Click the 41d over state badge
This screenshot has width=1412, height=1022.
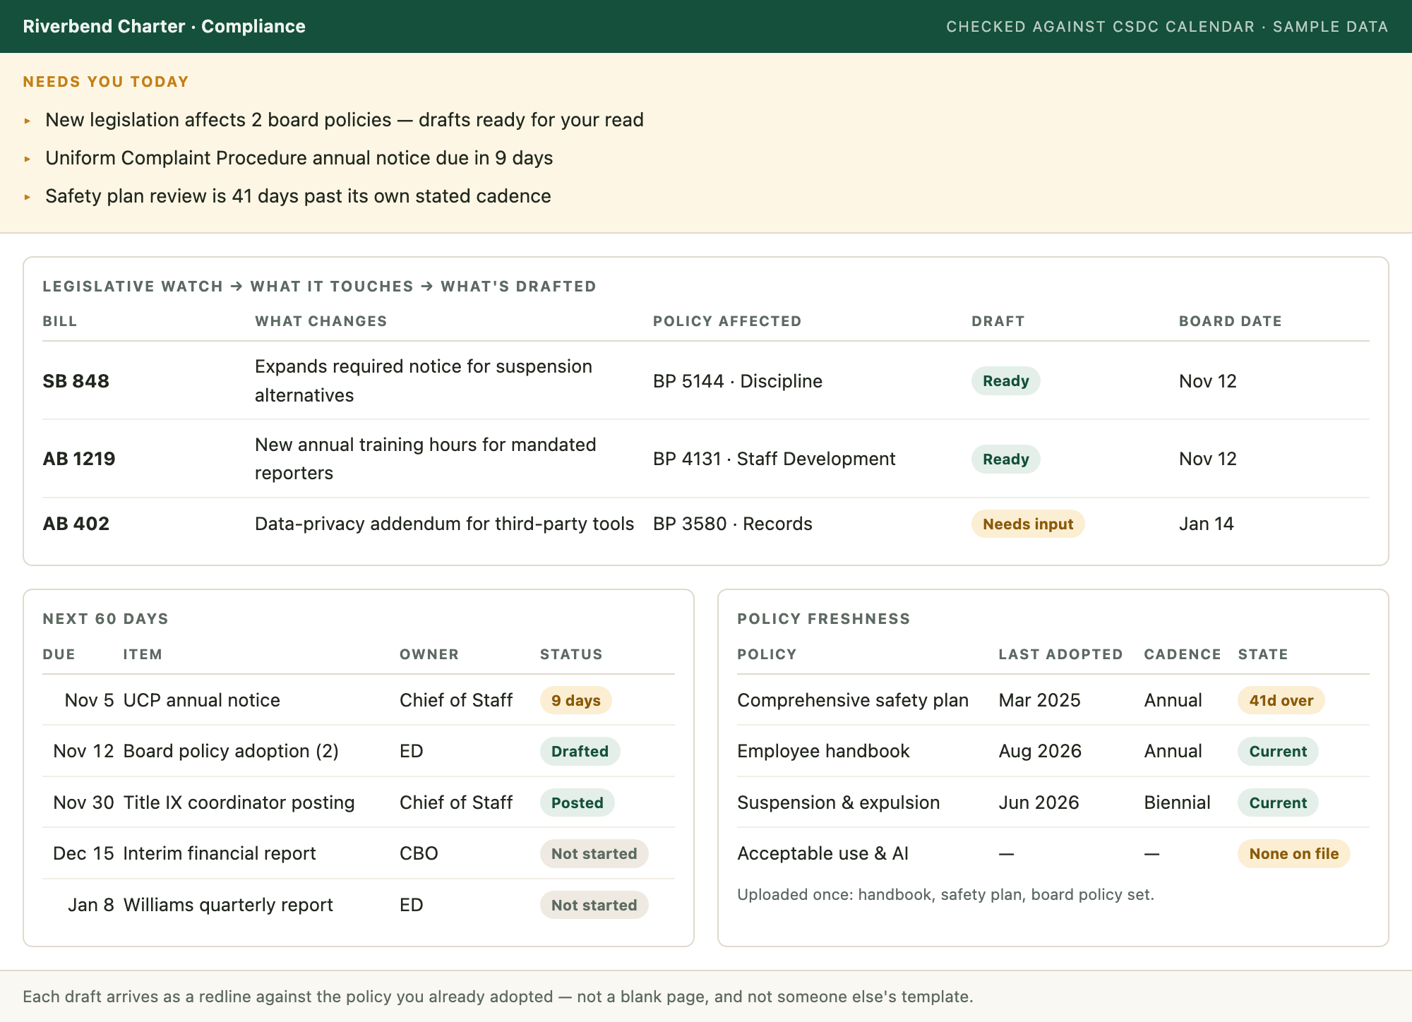[x=1281, y=700]
